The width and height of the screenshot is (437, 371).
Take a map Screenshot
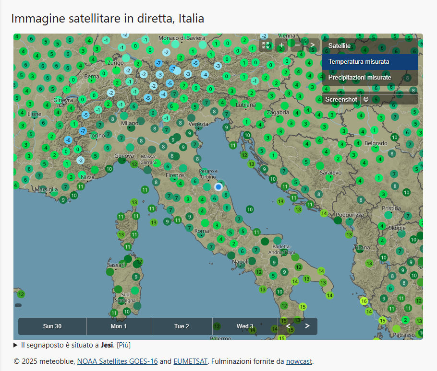pyautogui.click(x=341, y=99)
